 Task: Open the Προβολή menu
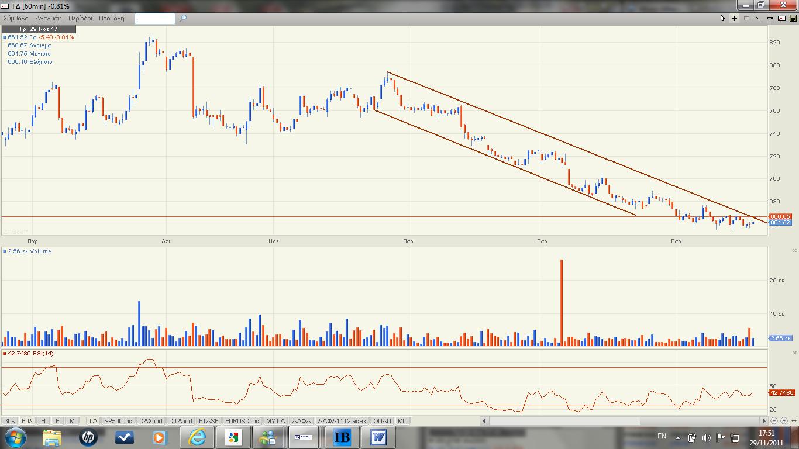pyautogui.click(x=111, y=18)
